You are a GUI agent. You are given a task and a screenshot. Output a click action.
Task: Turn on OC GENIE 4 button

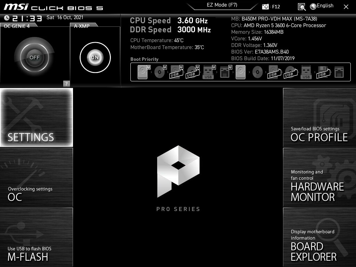pyautogui.click(x=34, y=57)
